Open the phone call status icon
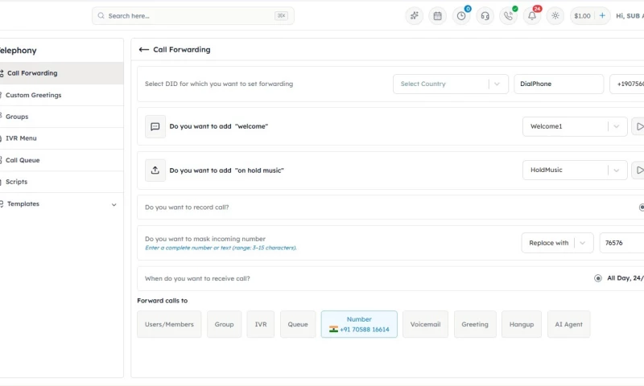This screenshot has width=644, height=386. [x=509, y=16]
